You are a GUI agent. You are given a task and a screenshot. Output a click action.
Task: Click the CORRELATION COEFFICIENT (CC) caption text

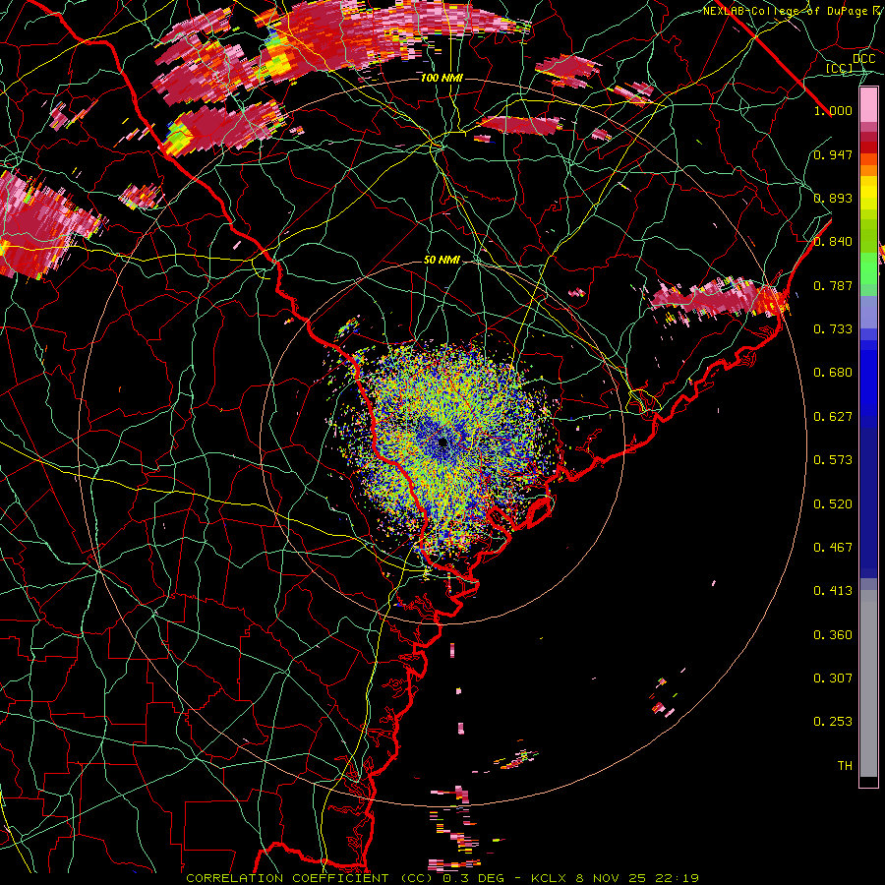[310, 878]
